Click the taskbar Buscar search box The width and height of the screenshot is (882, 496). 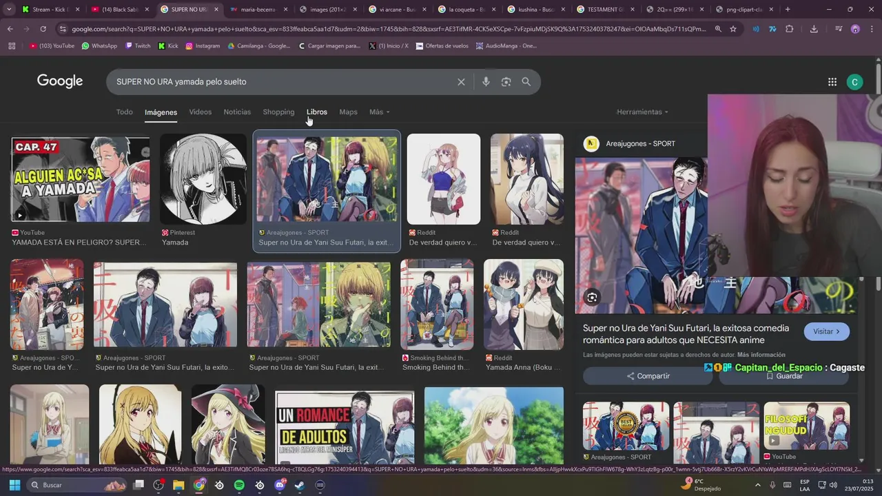(x=77, y=485)
